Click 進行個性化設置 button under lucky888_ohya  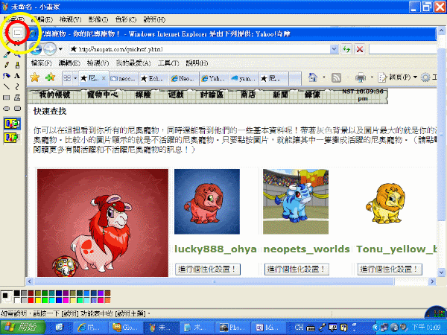[208, 269]
